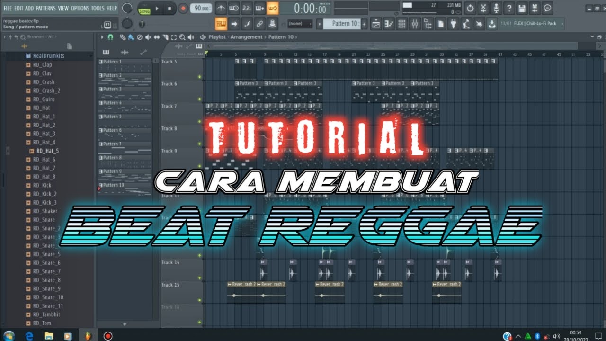Click the Stop button
Screen dimensions: 606x341
(x=170, y=9)
